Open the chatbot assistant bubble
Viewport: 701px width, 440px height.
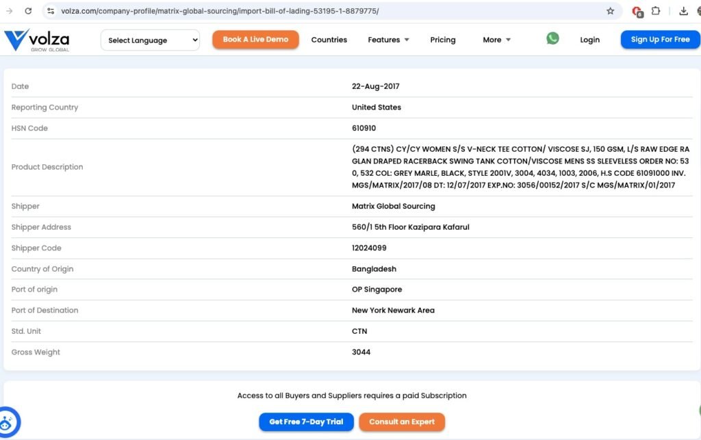(8, 423)
